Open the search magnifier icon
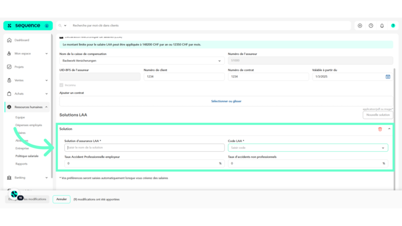402x226 pixels. (60, 26)
